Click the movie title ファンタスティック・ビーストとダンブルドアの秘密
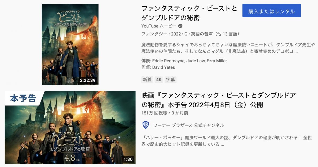The width and height of the screenshot is (318, 167). pyautogui.click(x=189, y=13)
